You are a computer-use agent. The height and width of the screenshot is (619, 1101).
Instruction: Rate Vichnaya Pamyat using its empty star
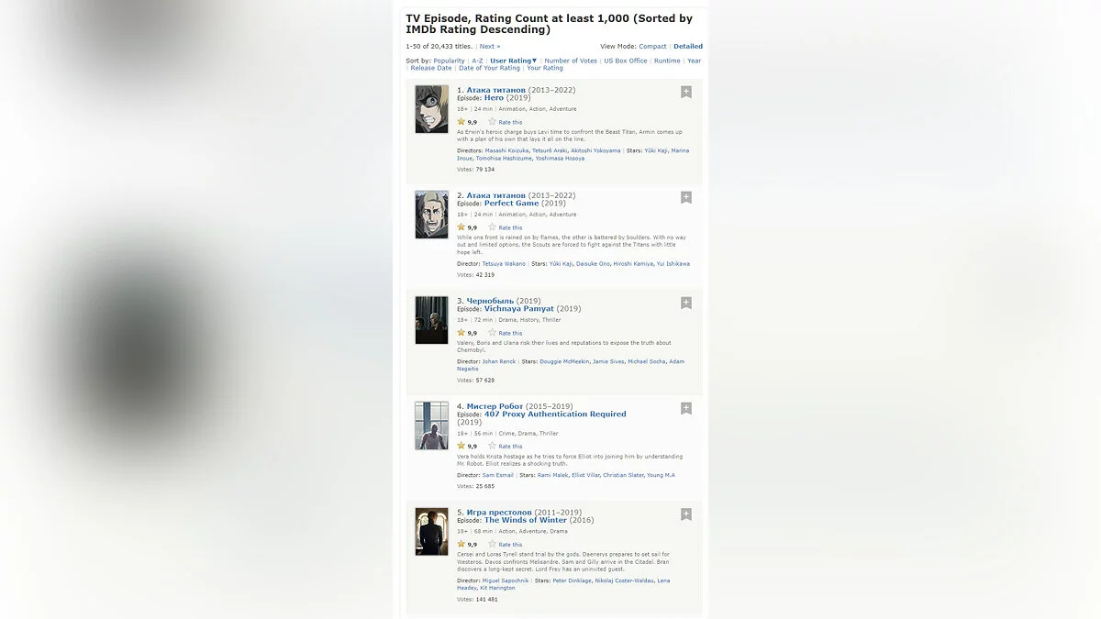[493, 332]
